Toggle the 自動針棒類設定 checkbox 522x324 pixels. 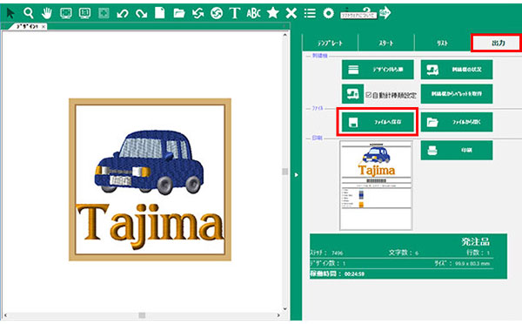click(x=368, y=95)
